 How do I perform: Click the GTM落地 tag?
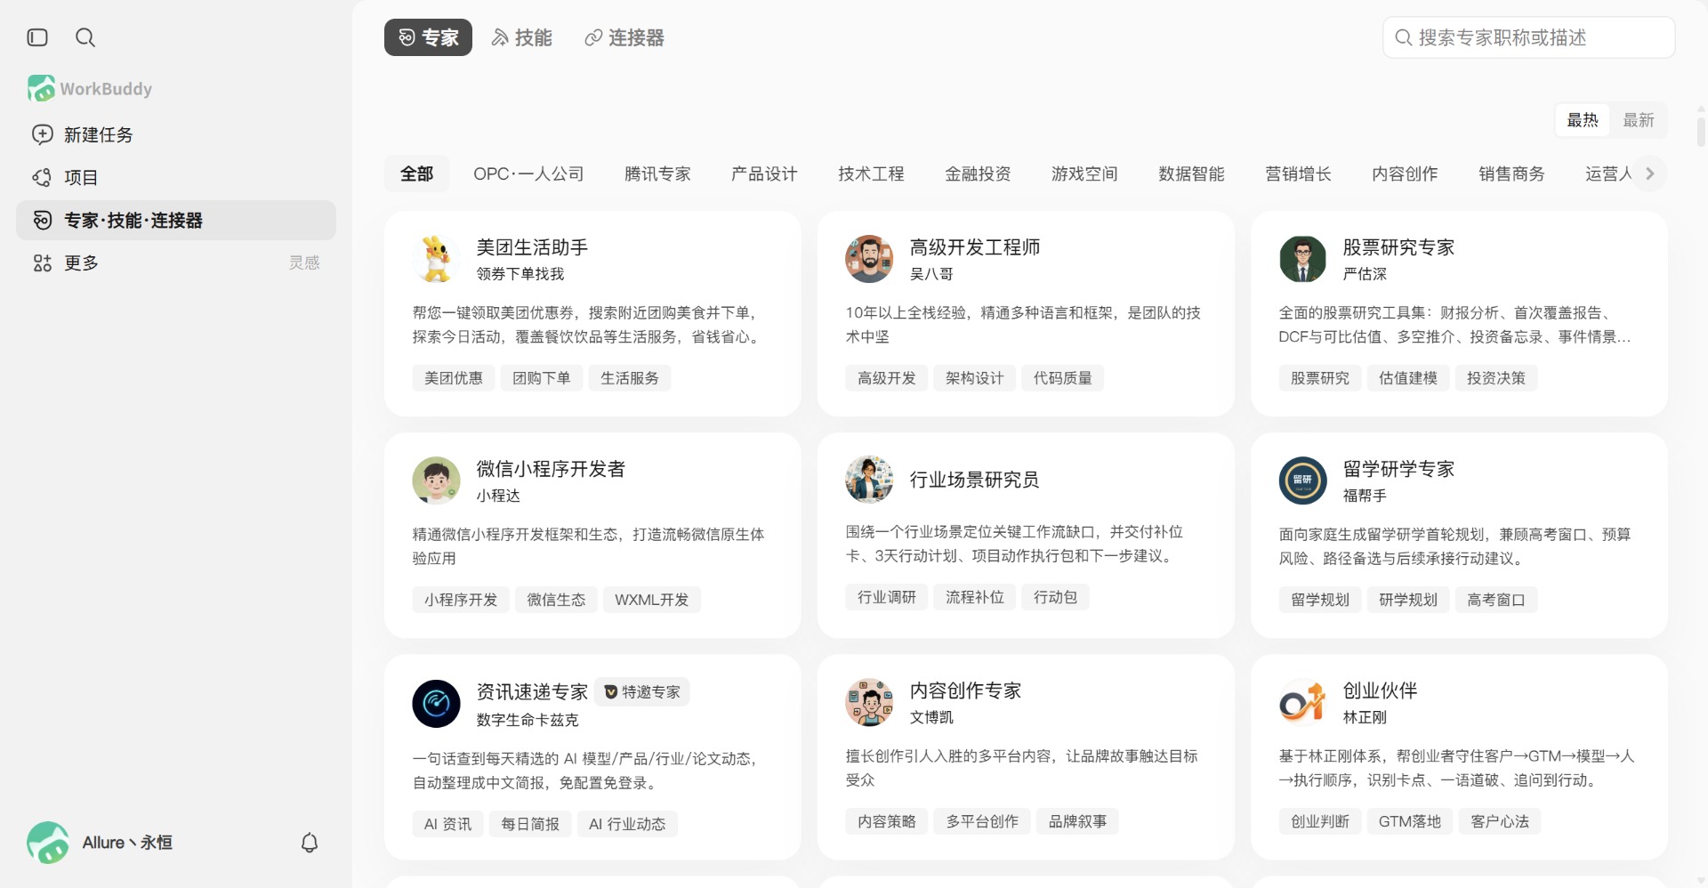(1410, 821)
